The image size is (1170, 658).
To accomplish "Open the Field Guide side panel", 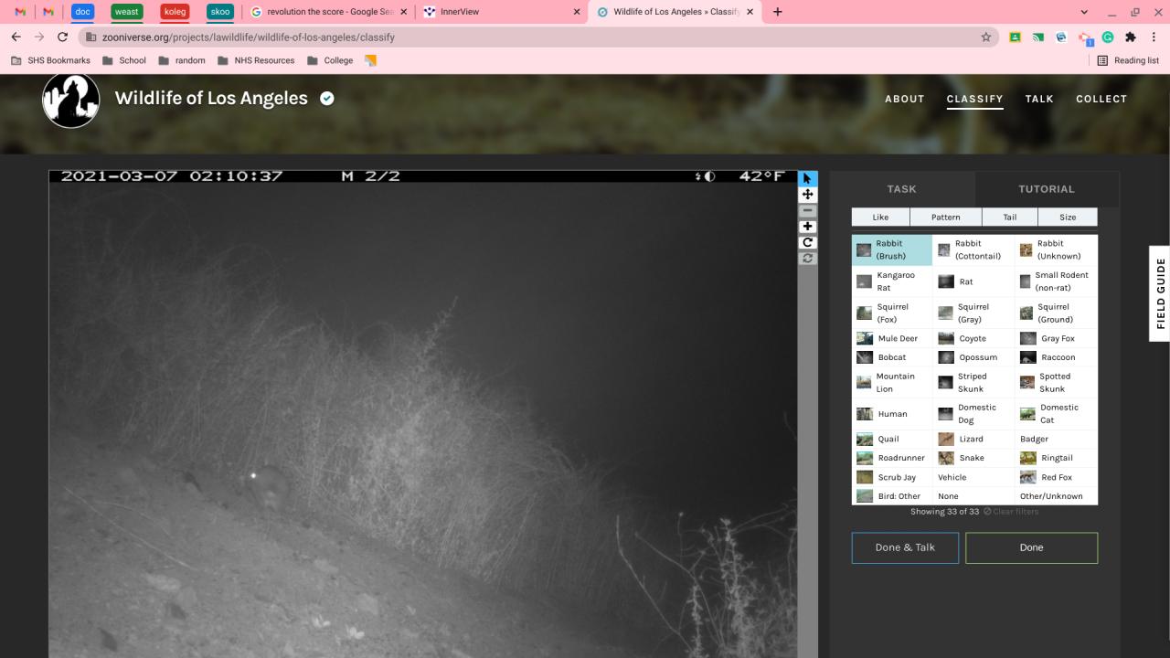I will (1159, 293).
